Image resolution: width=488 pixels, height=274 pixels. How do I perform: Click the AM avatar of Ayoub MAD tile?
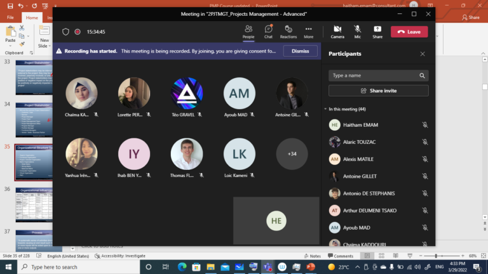tap(240, 93)
